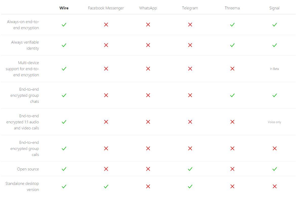Viewport: 299px width, 197px height.
Task: Click Signal's Voice only label
Action: pyautogui.click(x=274, y=122)
